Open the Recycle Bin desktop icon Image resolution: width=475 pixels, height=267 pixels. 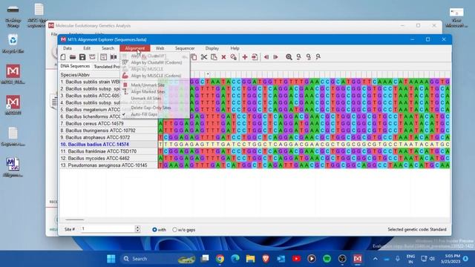[x=13, y=44]
